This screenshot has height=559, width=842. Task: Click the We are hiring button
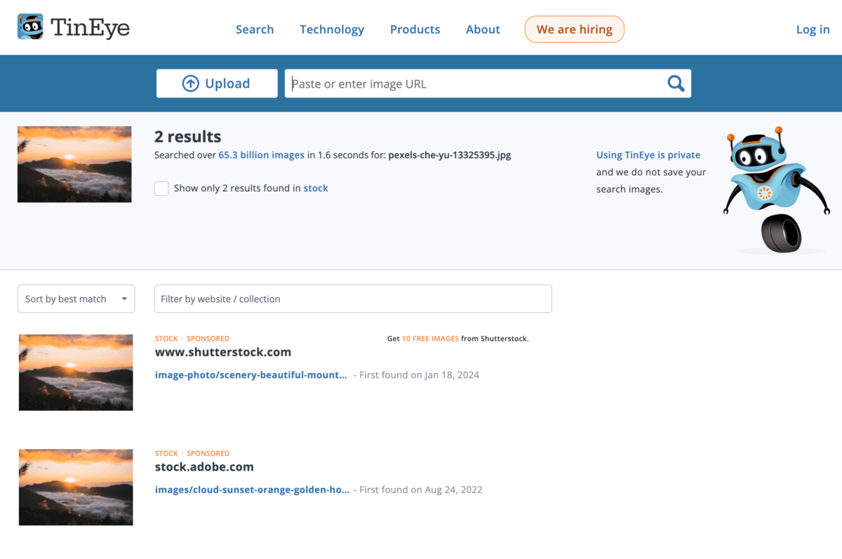click(x=574, y=29)
